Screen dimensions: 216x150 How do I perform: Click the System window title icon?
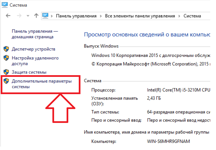point(4,5)
